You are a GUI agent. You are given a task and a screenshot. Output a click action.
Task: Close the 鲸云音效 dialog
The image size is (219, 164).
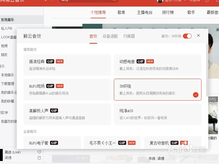[x=198, y=36]
